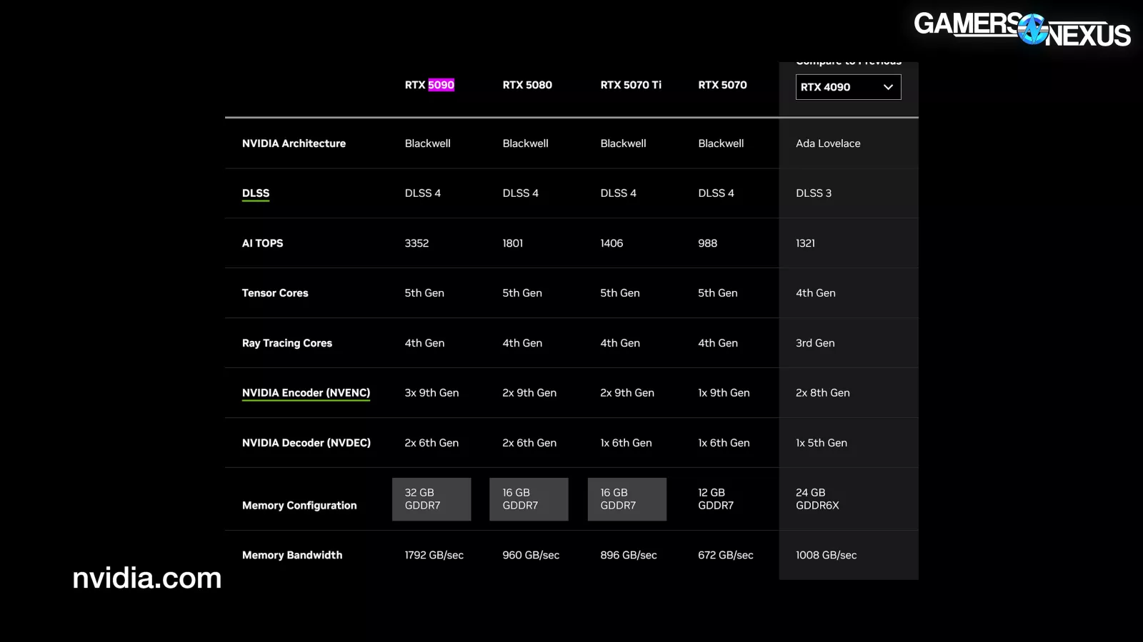Click the 1792 GB/sec bandwidth value

[434, 555]
